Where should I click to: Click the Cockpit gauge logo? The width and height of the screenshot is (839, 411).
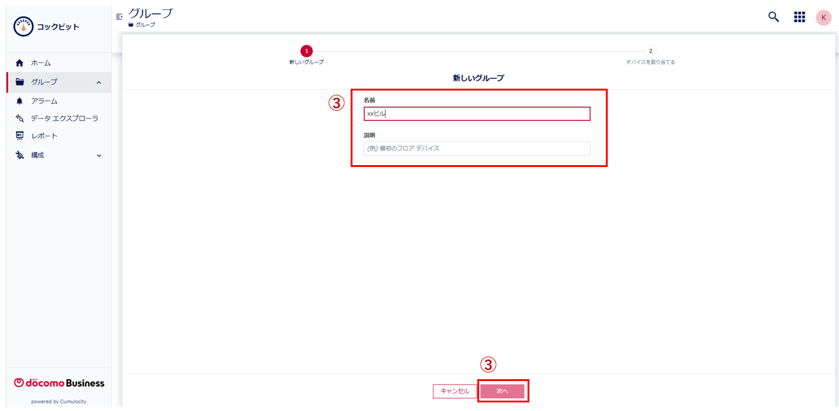tap(23, 27)
